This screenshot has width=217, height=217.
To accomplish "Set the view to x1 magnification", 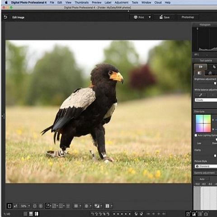I will pyautogui.click(x=15, y=206).
